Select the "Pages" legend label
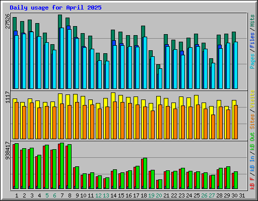 (x=252, y=61)
